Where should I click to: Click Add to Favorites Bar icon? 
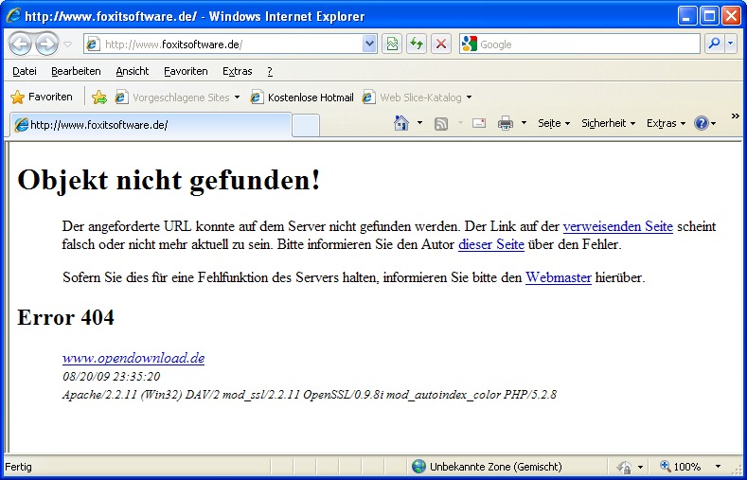(99, 98)
